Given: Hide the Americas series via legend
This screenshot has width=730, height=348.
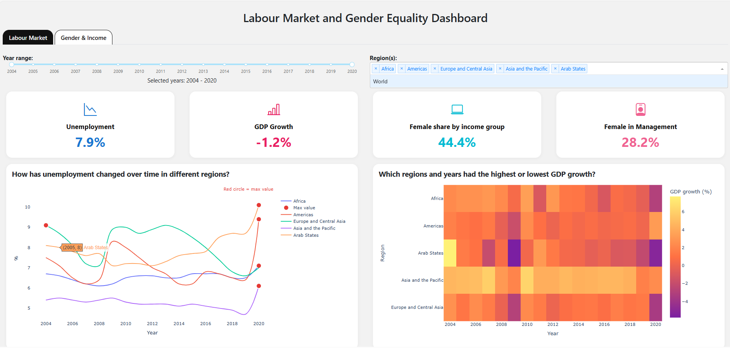Looking at the screenshot, I should pyautogui.click(x=303, y=215).
